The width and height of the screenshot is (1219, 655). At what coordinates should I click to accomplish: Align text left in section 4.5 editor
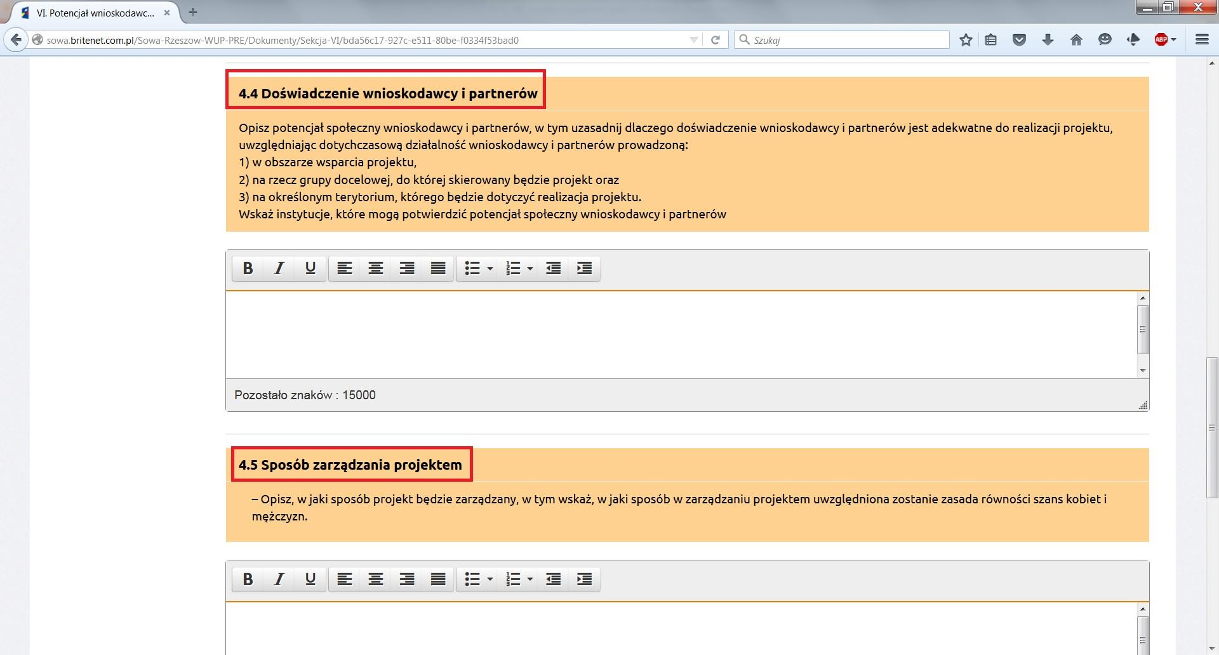click(345, 579)
